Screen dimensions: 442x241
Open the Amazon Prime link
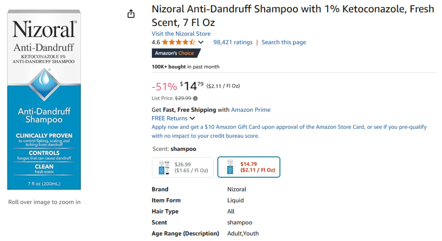[x=251, y=110]
